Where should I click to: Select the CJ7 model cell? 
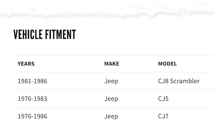(163, 116)
